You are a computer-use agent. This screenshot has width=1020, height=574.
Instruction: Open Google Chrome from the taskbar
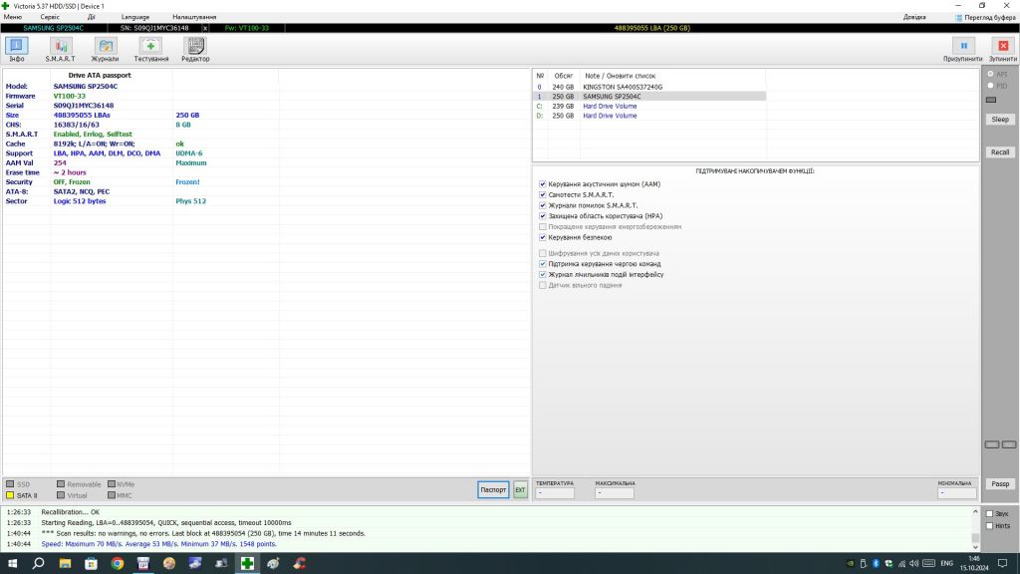tap(118, 563)
